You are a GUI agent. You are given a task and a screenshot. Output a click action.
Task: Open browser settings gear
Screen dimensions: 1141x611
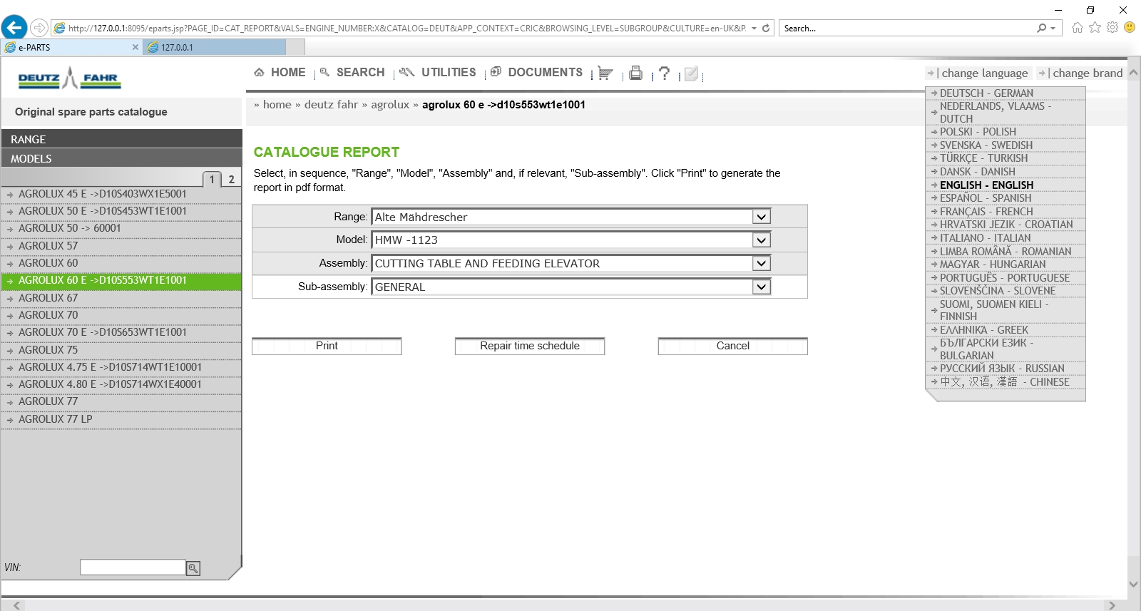(x=1112, y=27)
